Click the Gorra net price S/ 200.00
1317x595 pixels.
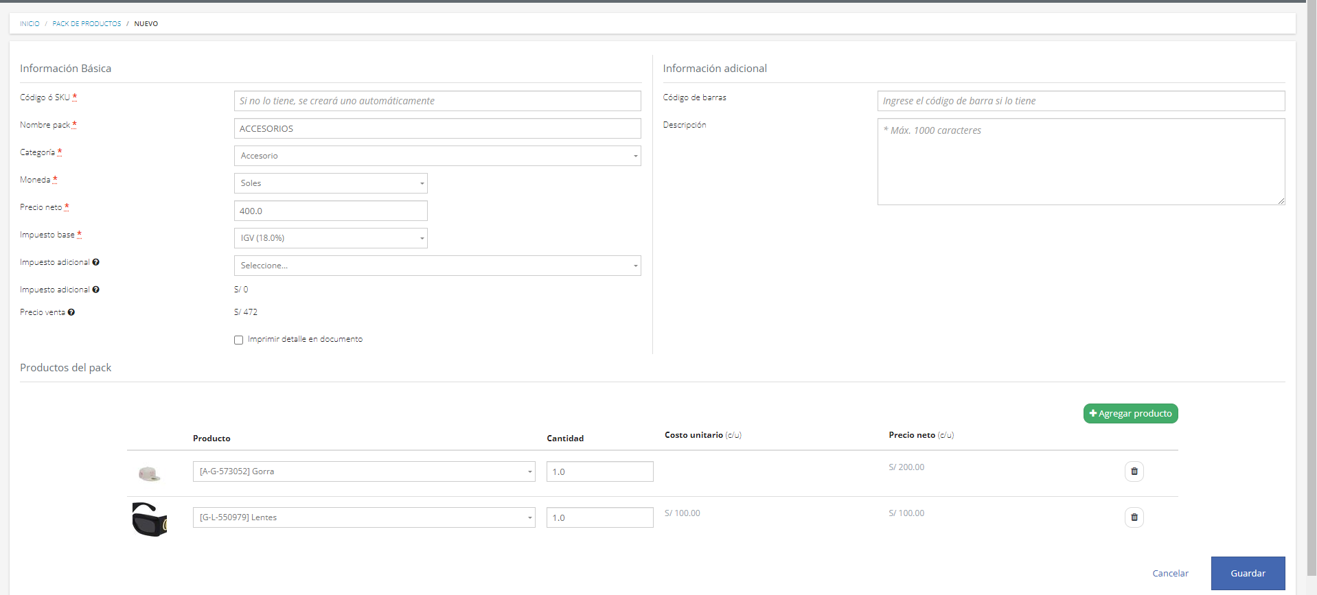click(x=906, y=467)
